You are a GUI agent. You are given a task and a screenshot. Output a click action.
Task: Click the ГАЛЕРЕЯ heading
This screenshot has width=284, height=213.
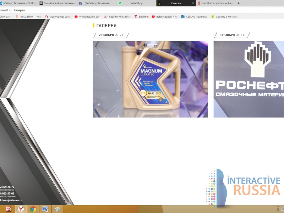[x=106, y=26]
